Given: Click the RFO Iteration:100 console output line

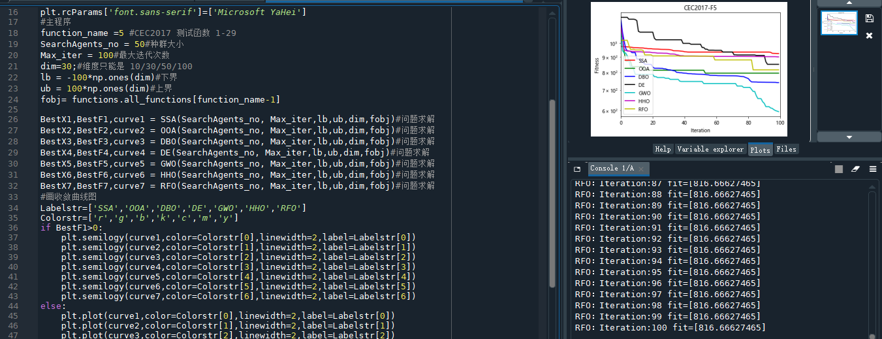Looking at the screenshot, I should tap(670, 327).
